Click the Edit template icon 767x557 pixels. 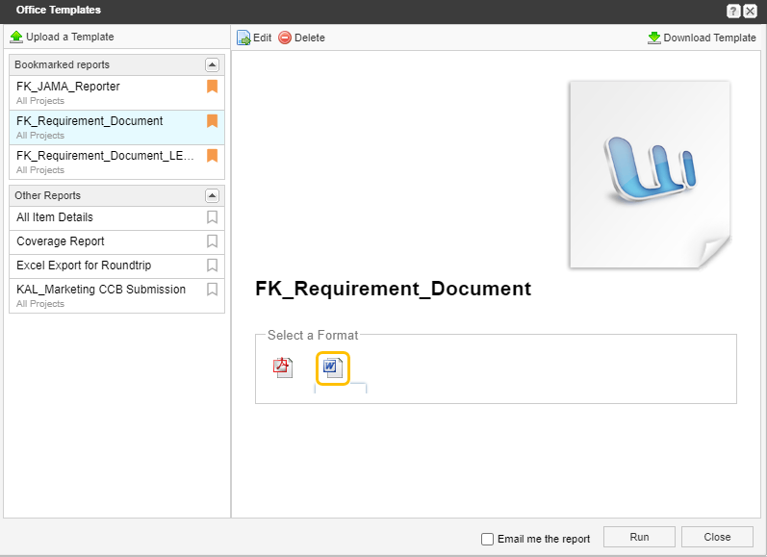(243, 38)
